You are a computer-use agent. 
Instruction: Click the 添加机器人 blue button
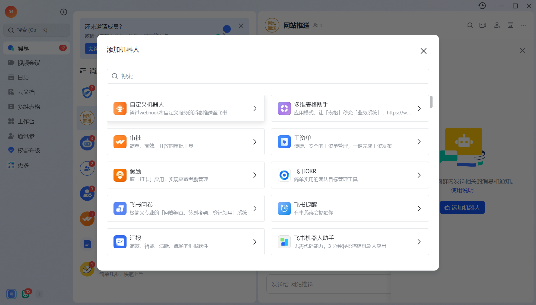462,208
